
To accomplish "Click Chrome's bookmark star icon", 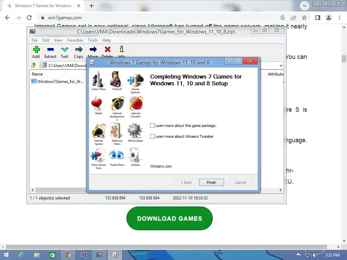I will coord(305,18).
